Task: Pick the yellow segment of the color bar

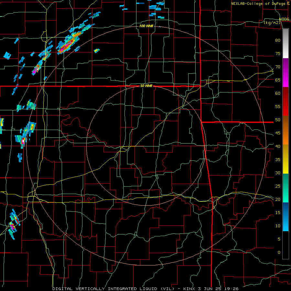Action: pos(286,159)
